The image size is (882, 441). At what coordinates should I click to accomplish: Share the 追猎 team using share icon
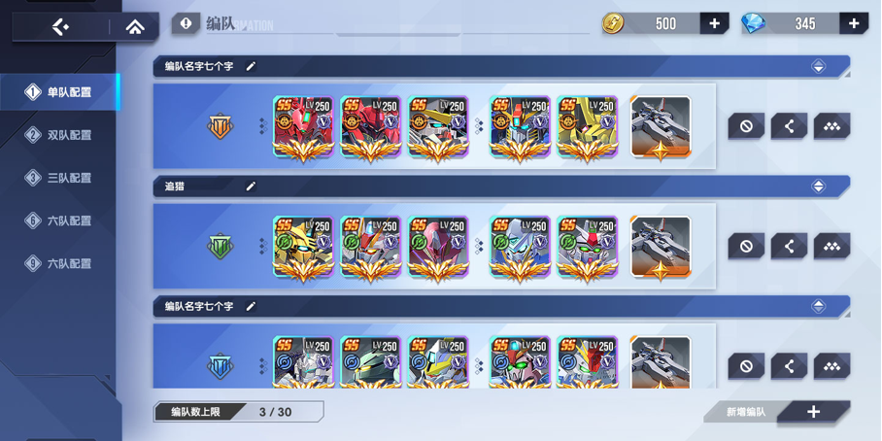(x=789, y=246)
